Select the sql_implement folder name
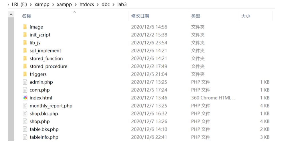 (46, 51)
